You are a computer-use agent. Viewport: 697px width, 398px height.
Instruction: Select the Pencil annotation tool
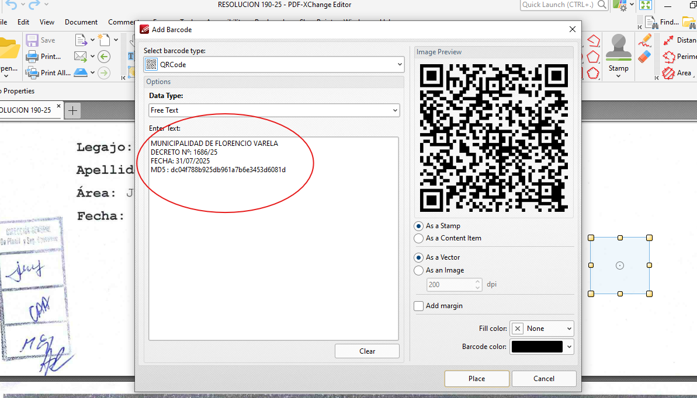tap(645, 40)
